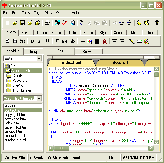Create a new document with toolbar icon
Viewport: 164px width, 163px height.
pos(7,23)
